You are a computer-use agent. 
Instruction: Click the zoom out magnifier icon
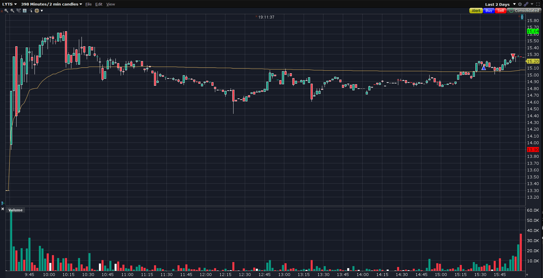tap(12, 11)
